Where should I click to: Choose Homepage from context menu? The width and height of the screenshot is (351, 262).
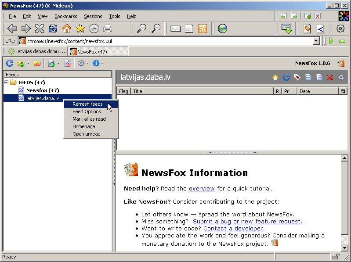(91, 126)
